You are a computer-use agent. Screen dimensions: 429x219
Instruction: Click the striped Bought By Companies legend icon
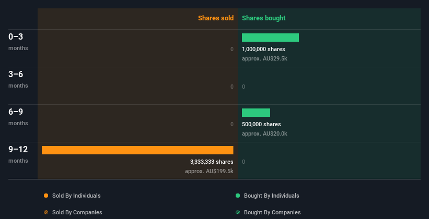[x=238, y=212]
